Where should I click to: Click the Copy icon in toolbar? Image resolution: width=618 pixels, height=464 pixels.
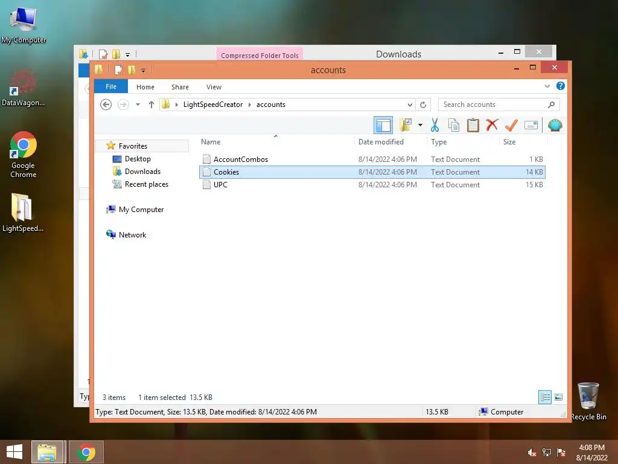click(454, 125)
